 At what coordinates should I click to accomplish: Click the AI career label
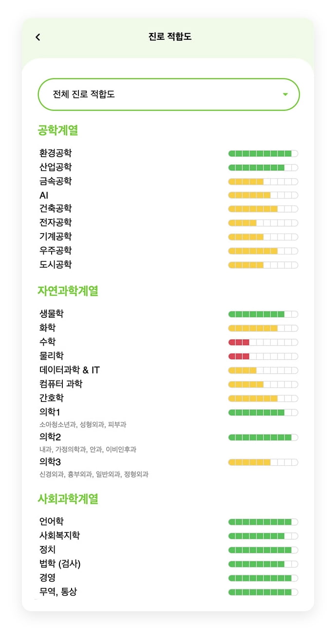click(x=45, y=195)
